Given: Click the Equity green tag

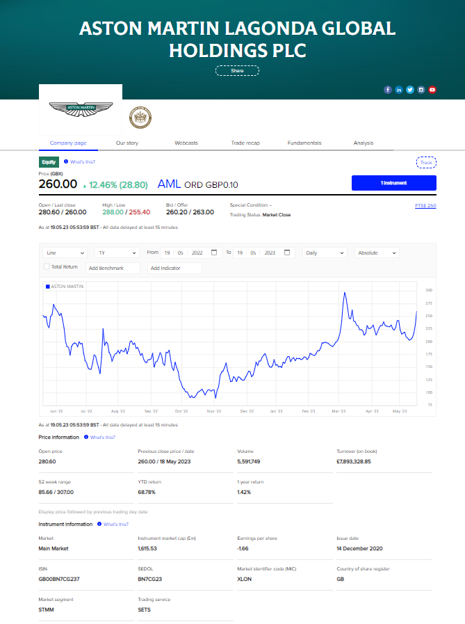Looking at the screenshot, I should tap(49, 162).
